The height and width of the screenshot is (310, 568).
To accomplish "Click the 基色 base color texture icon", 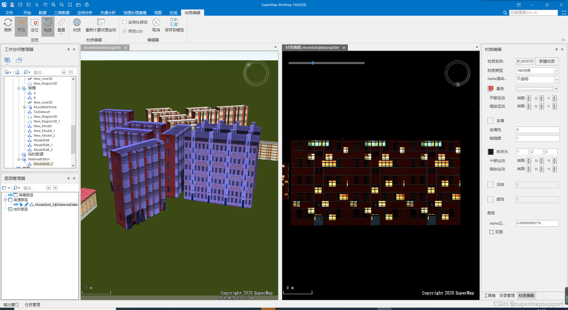I will (x=490, y=88).
